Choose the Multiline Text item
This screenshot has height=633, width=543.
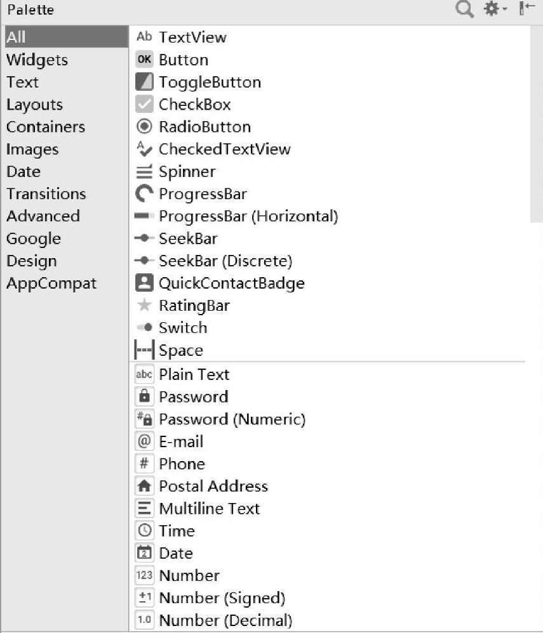tap(209, 509)
